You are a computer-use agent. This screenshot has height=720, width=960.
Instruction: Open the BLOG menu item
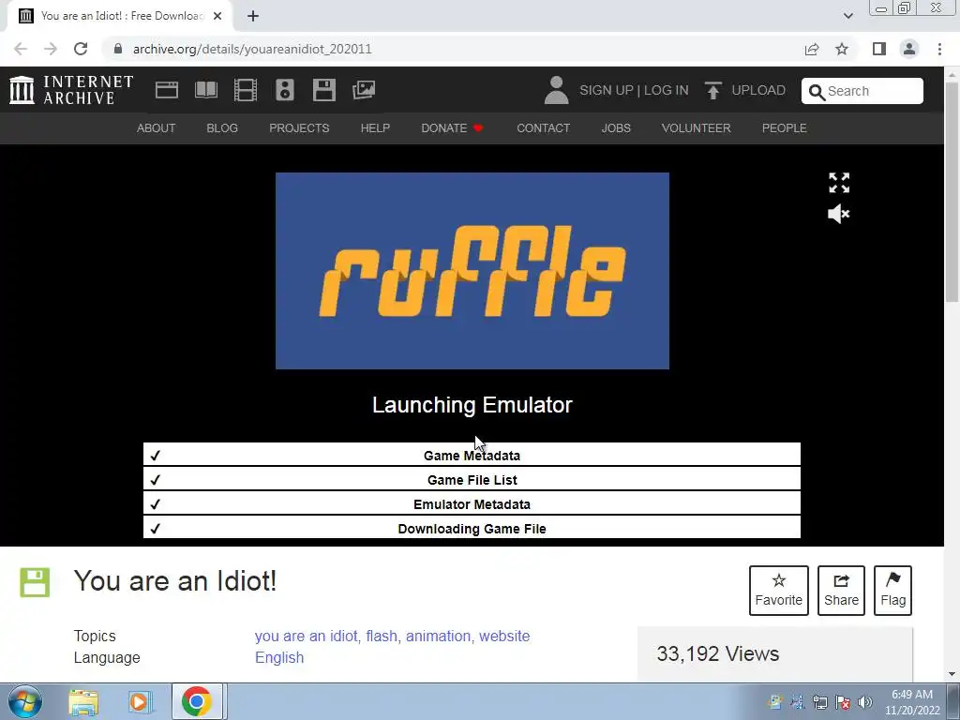coord(222,127)
